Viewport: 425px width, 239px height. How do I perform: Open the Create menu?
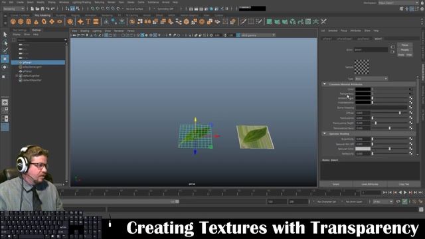coord(20,2)
